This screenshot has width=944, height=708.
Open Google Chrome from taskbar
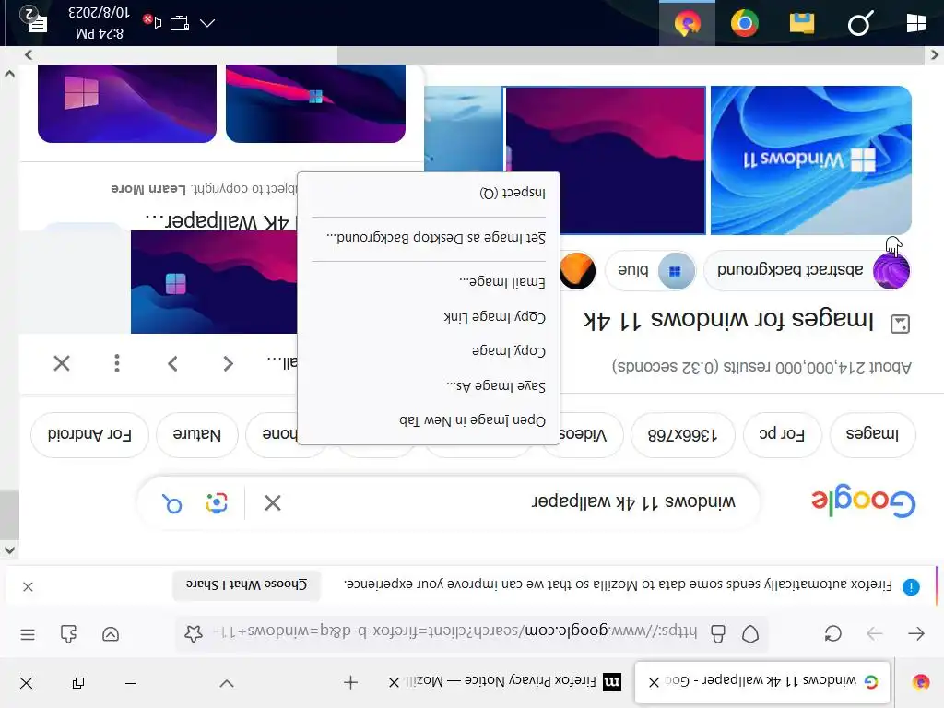(x=745, y=23)
